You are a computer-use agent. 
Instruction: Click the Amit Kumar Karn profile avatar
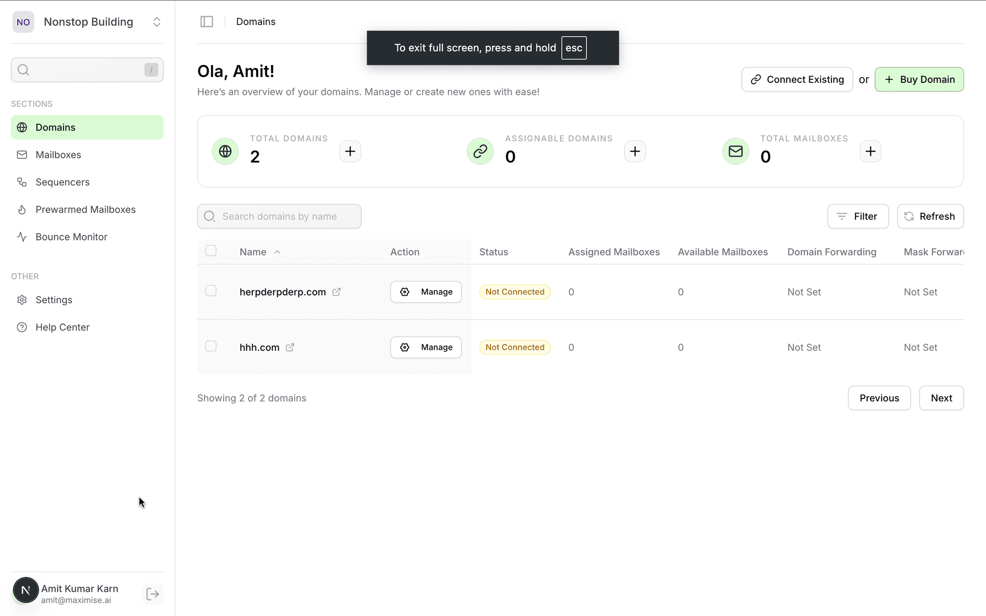coord(26,590)
